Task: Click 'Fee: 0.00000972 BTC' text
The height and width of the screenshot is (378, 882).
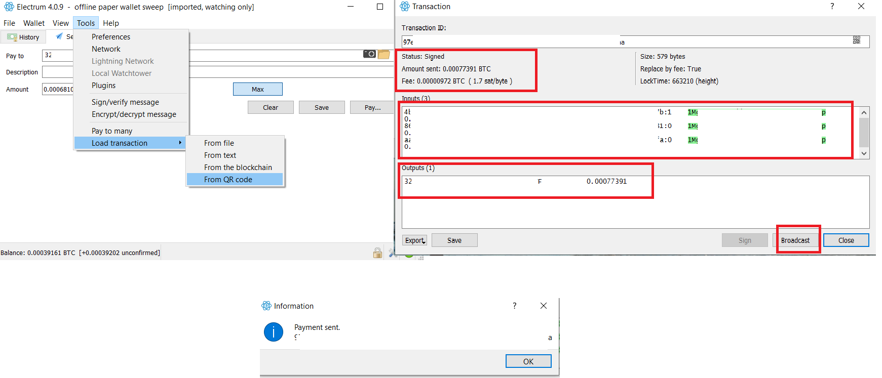Action: tap(433, 81)
